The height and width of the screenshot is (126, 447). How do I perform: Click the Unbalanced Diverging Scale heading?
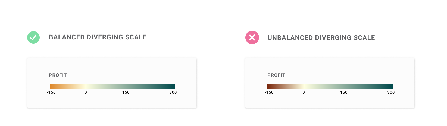pyautogui.click(x=321, y=38)
